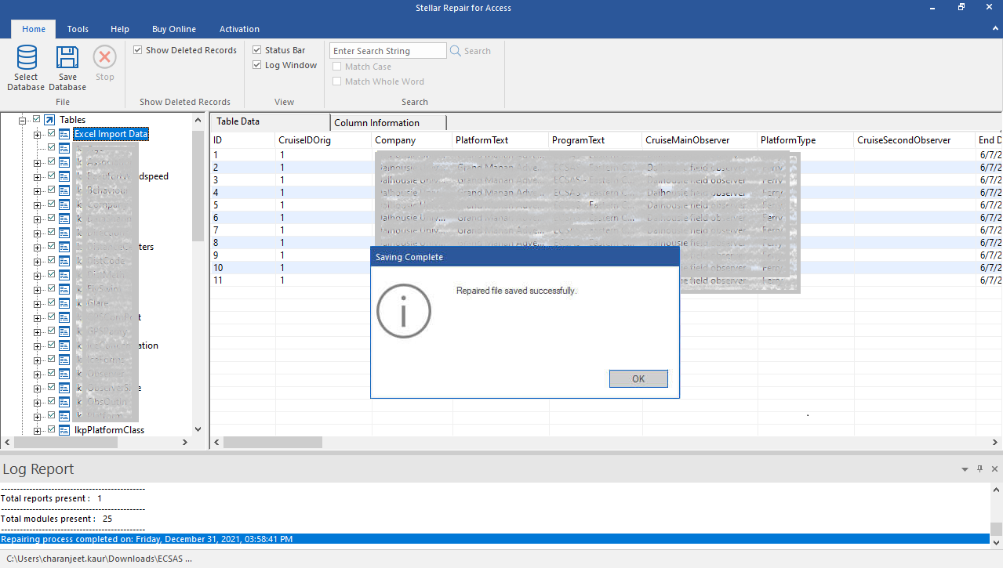Switch to the Home ribbon tab
The height and width of the screenshot is (568, 1003).
(x=34, y=29)
